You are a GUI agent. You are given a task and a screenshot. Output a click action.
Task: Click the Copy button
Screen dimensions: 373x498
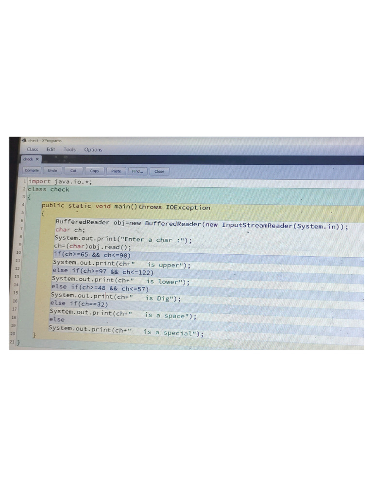coord(95,171)
